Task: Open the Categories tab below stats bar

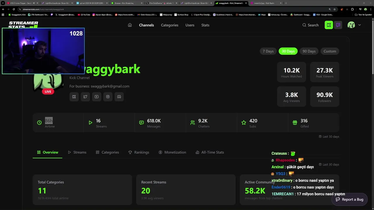Action: (107, 152)
